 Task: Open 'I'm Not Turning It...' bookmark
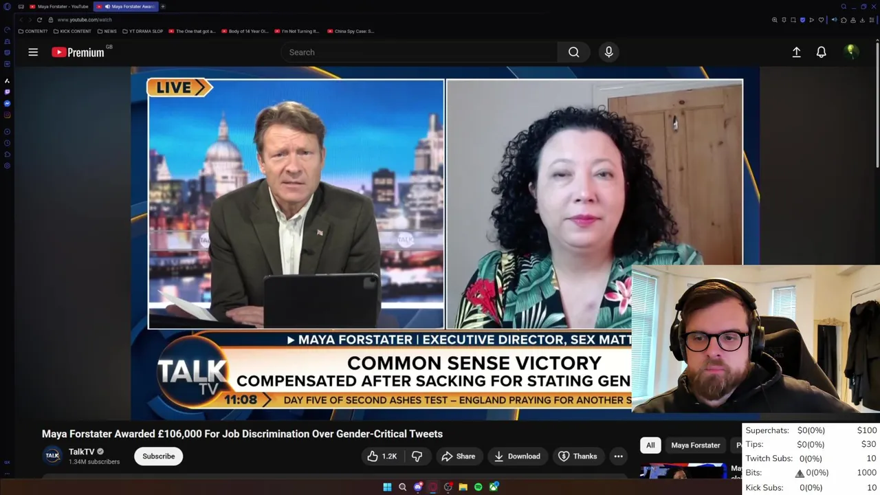297,31
